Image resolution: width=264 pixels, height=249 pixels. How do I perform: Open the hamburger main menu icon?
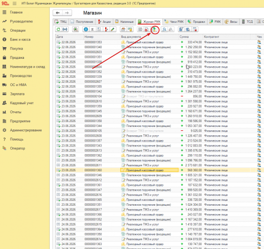pyautogui.click(x=15, y=3)
